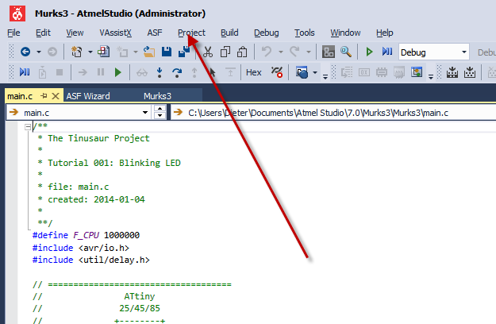The height and width of the screenshot is (324, 496).
Task: Open the VAssistX menu
Action: click(115, 33)
